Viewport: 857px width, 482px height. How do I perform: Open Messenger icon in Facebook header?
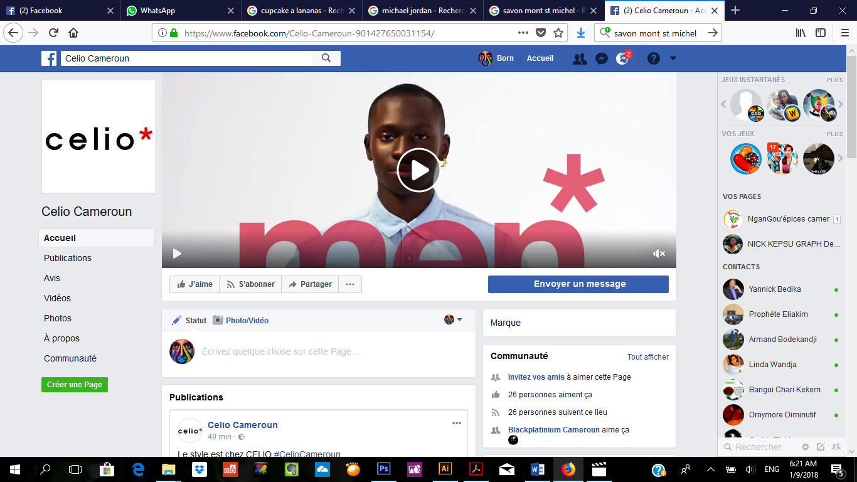[x=601, y=58]
